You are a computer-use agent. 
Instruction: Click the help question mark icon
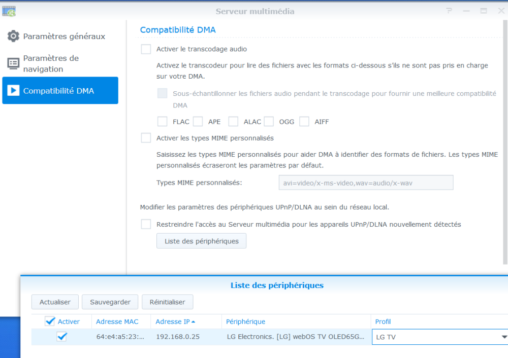449,11
